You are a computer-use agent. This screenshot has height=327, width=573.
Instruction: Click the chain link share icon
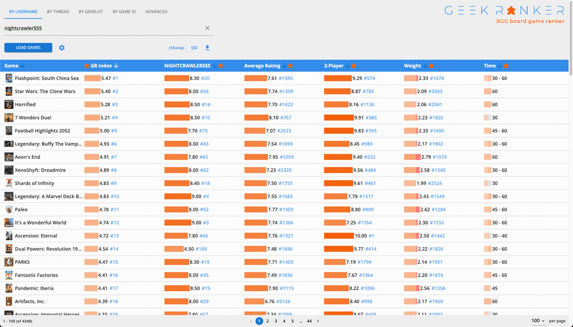pyautogui.click(x=194, y=48)
